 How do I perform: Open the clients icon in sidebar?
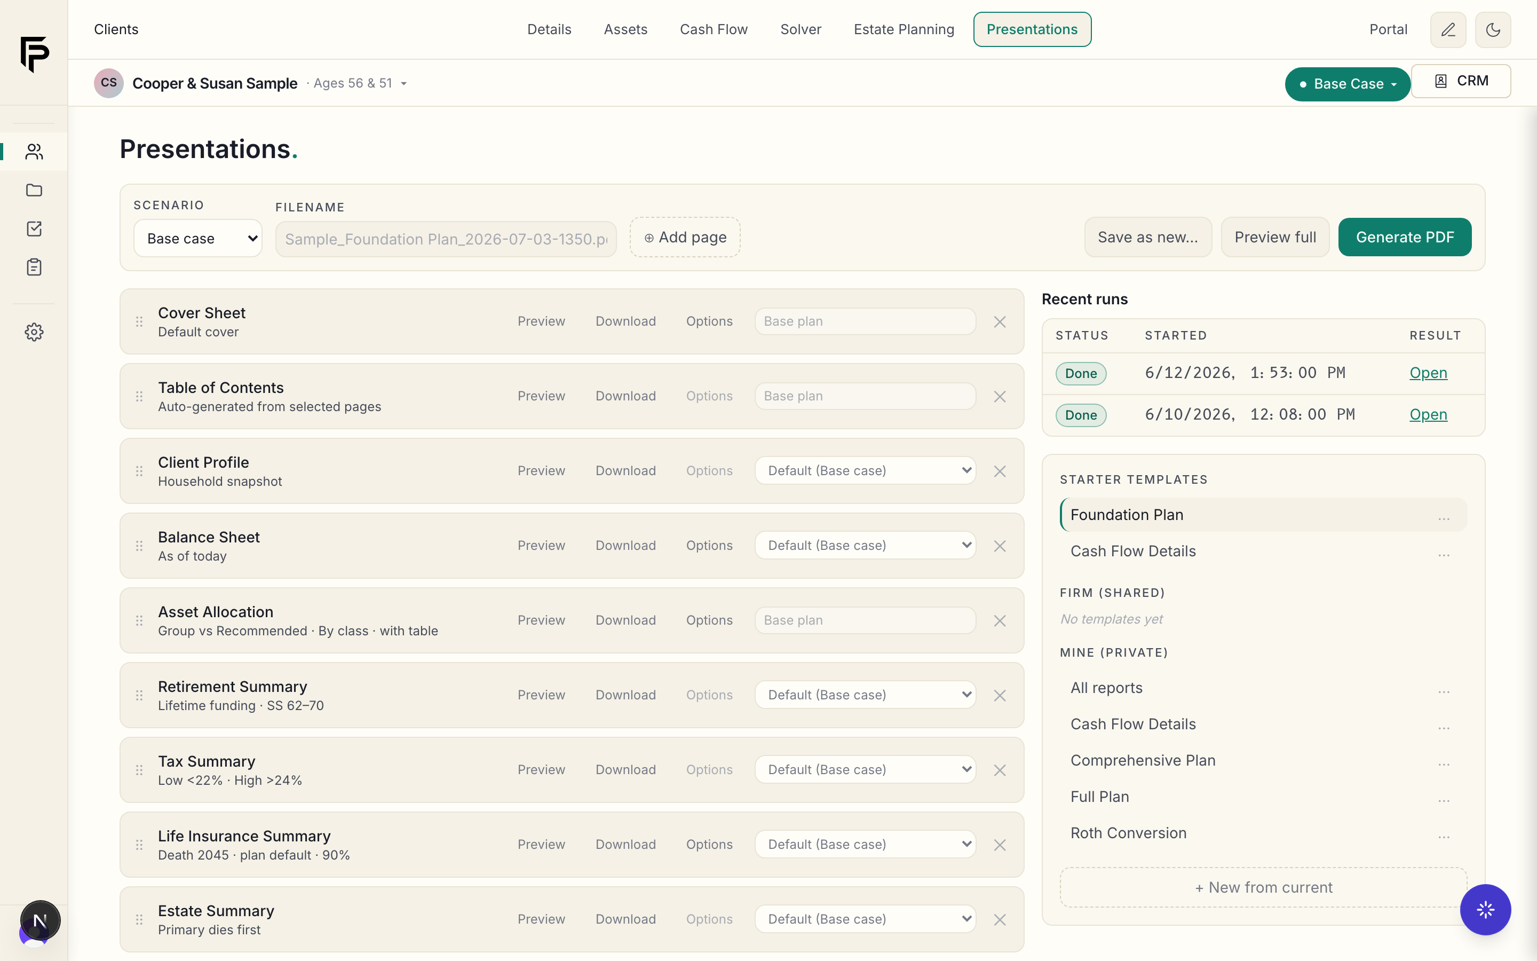(34, 151)
